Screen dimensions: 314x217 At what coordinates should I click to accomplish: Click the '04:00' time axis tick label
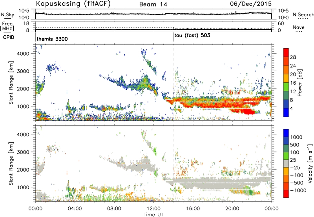coord(75,209)
